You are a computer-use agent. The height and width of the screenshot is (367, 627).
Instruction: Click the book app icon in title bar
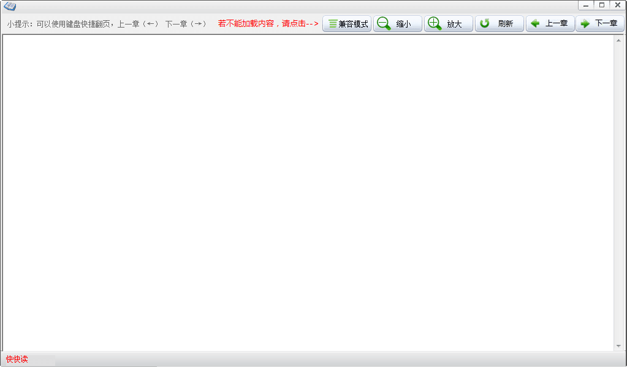(x=9, y=6)
